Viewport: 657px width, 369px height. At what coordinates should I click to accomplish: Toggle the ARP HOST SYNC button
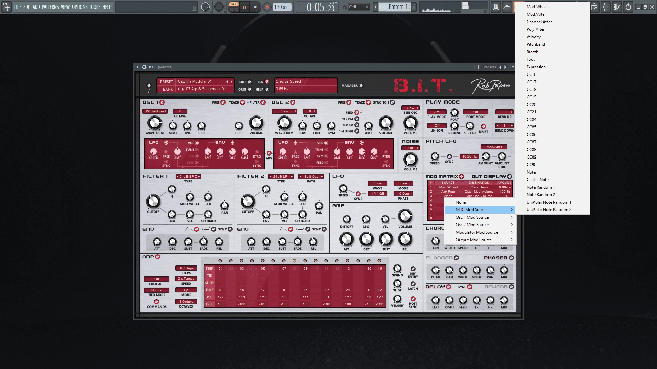pos(413,299)
